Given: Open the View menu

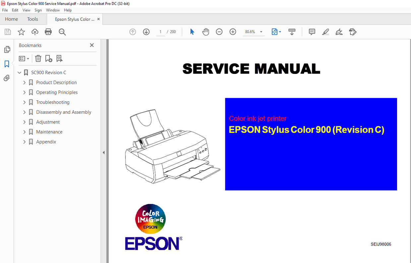Looking at the screenshot, I should click(x=26, y=10).
